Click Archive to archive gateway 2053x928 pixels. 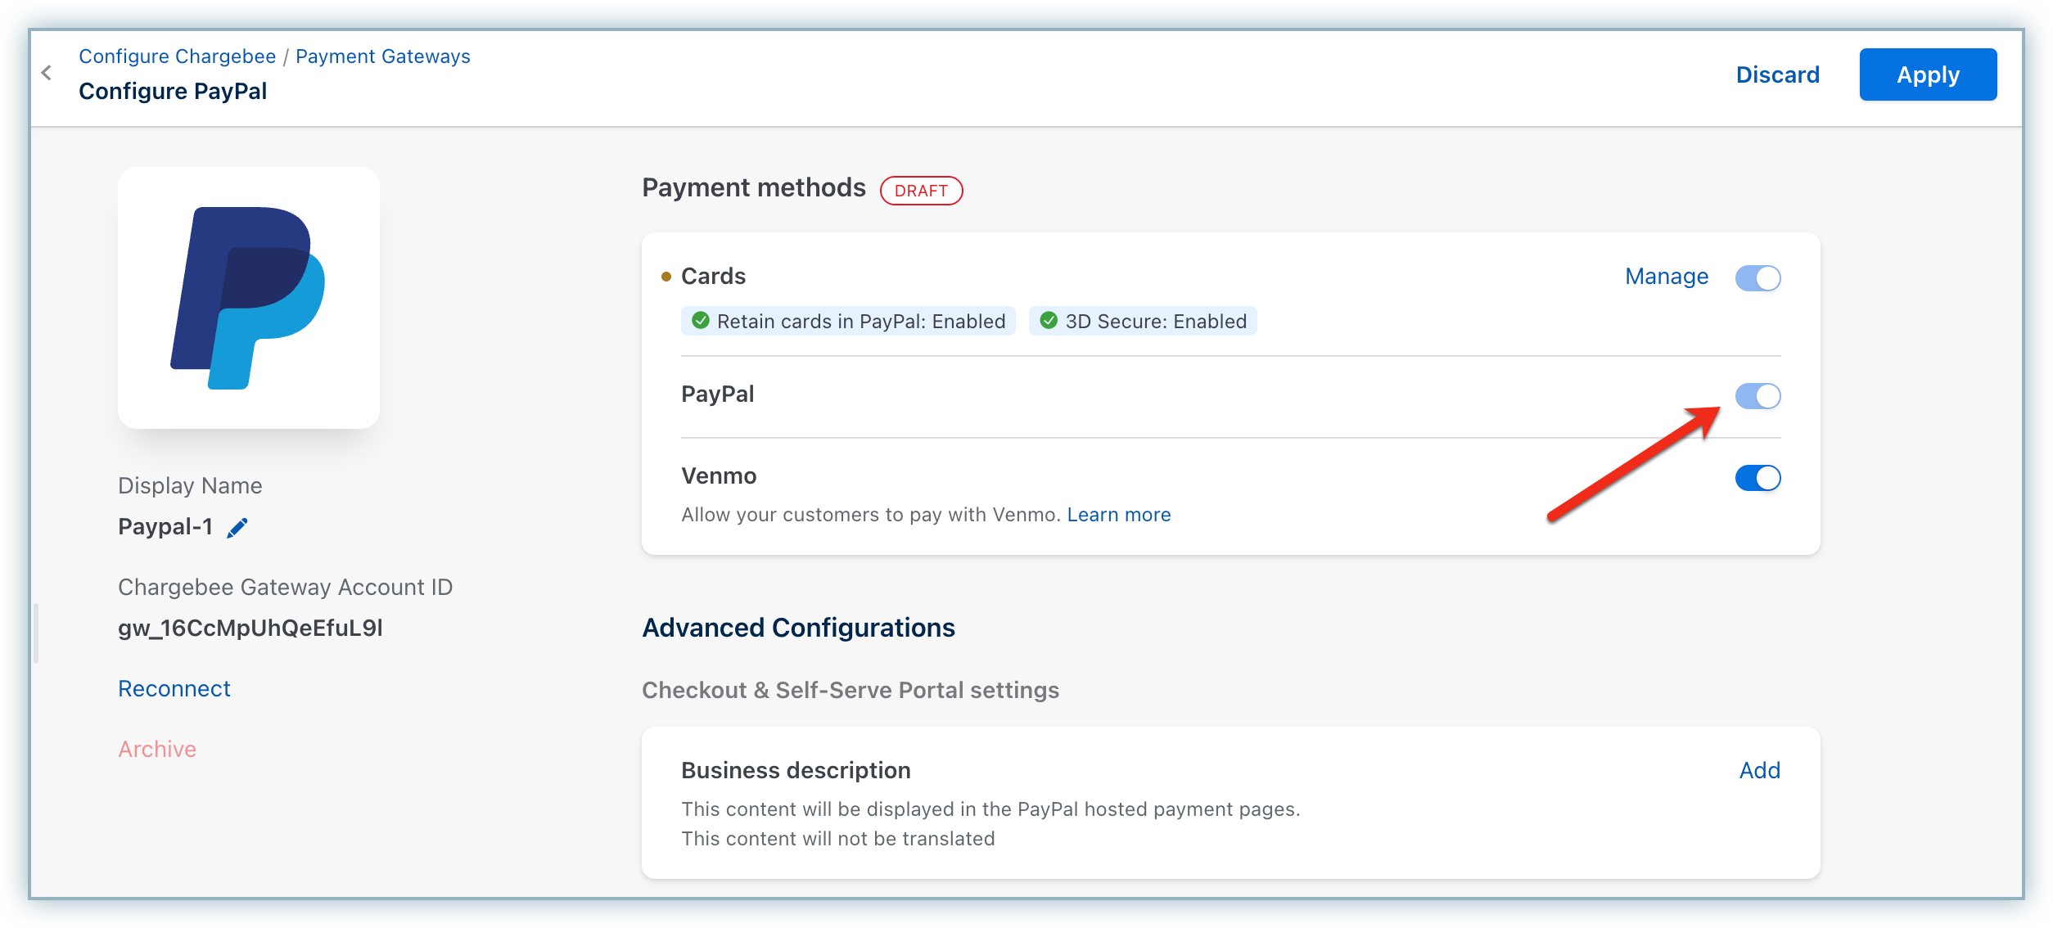pos(157,750)
